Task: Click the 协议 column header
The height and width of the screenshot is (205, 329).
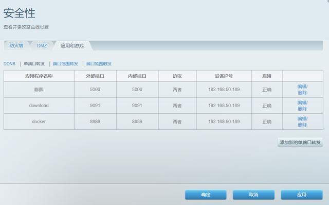Action: pos(177,76)
